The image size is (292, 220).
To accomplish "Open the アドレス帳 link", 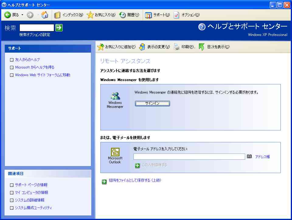I will pos(262,157).
